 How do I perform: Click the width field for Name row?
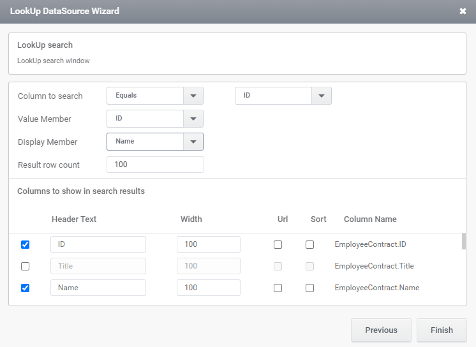pyautogui.click(x=208, y=288)
